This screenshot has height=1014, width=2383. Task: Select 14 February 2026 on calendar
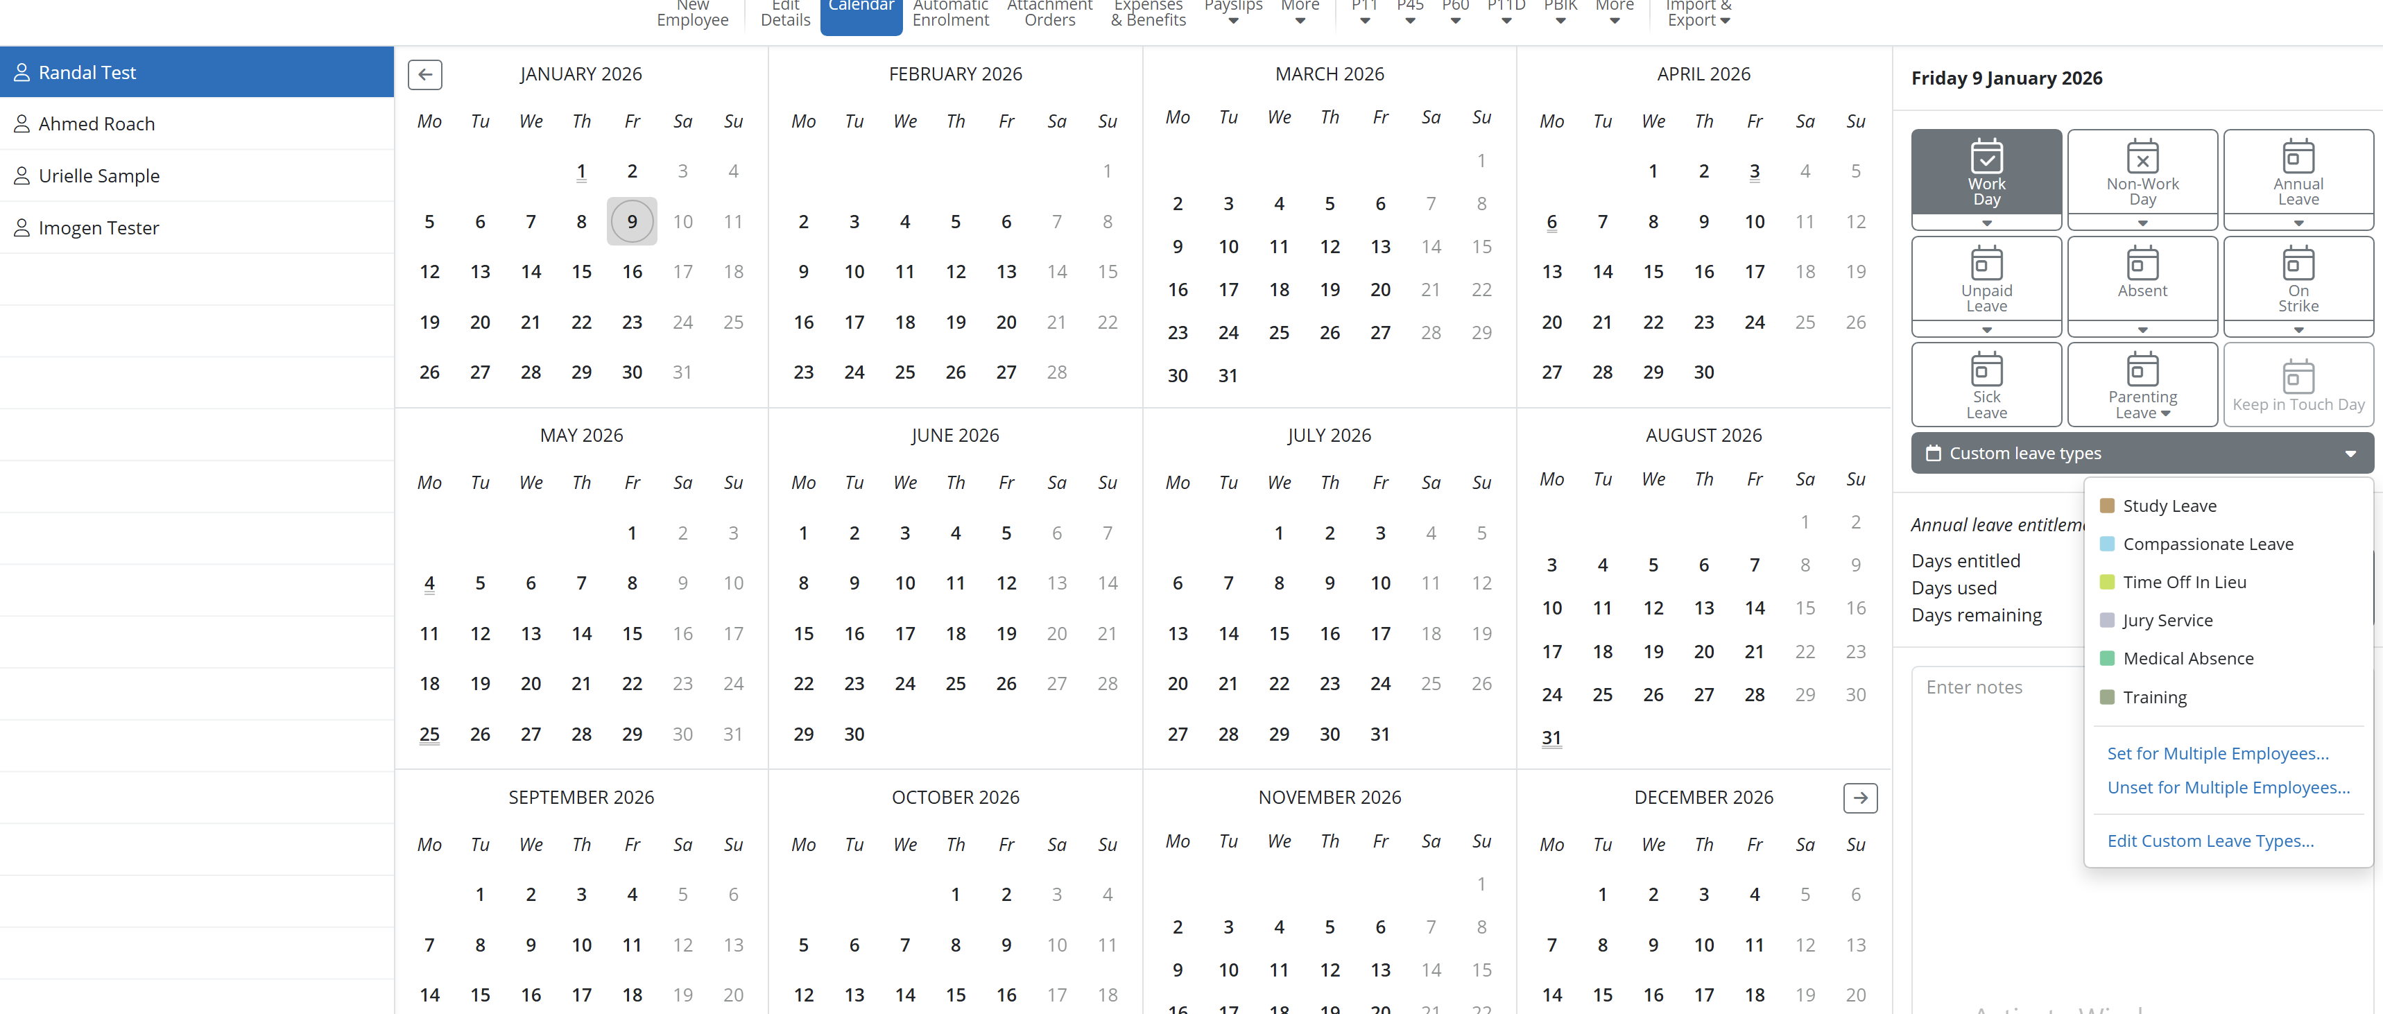tap(1056, 271)
